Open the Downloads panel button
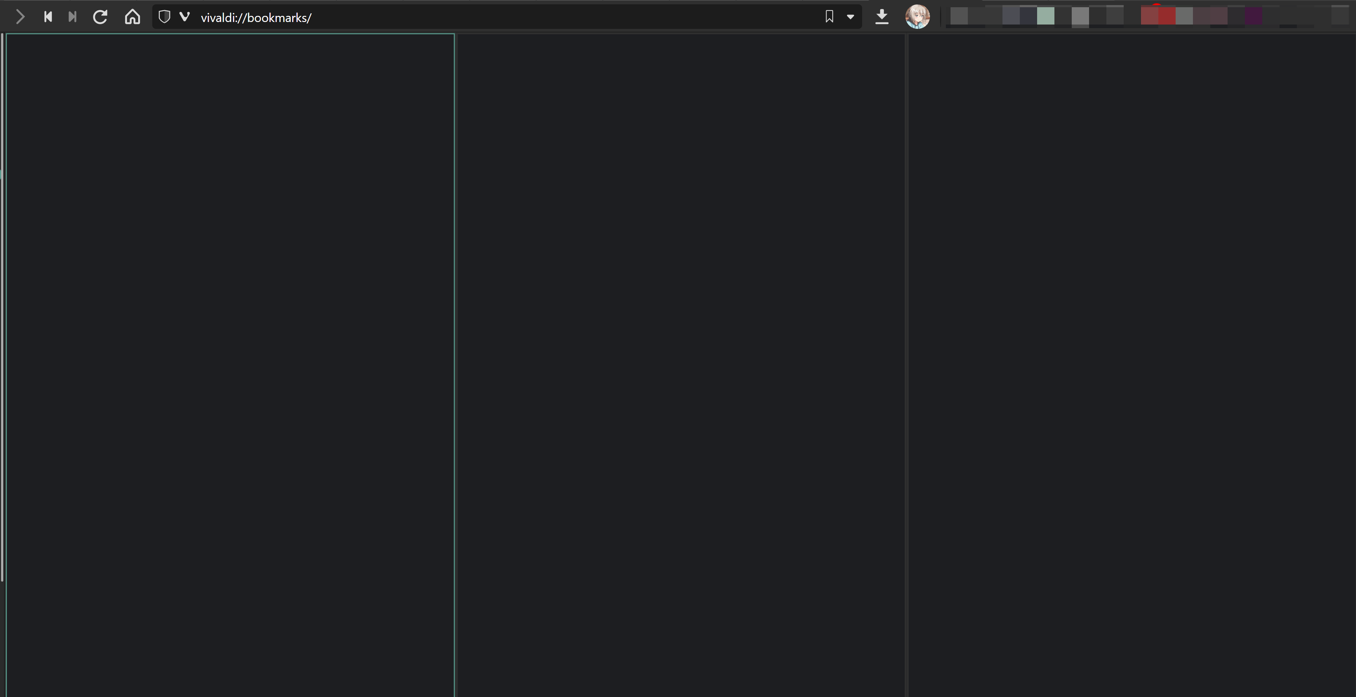Screen dimensions: 1356x697 click(x=882, y=17)
